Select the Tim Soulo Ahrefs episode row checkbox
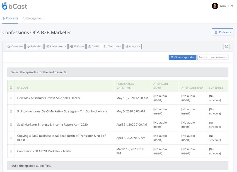This screenshot has height=172, width=237. tap(11, 111)
